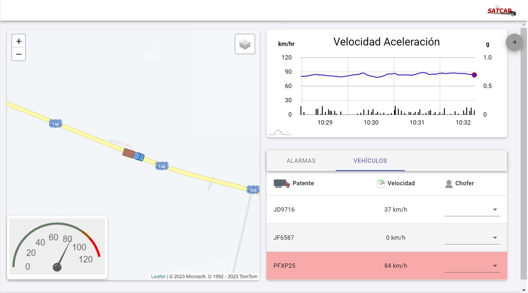Select the VEHÍCULOS tab
Screen dimensions: 528x293
click(370, 161)
